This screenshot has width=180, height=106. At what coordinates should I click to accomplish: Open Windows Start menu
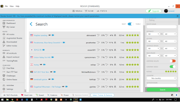click(x=2, y=100)
